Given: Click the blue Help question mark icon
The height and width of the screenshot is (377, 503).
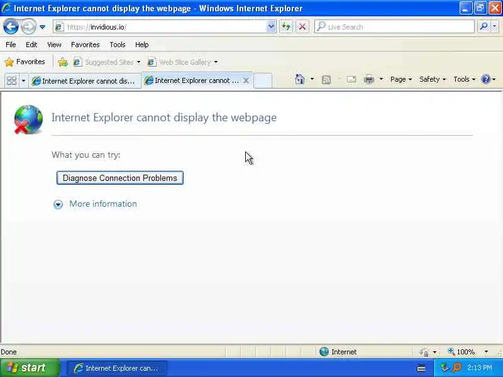Looking at the screenshot, I should click(x=485, y=79).
